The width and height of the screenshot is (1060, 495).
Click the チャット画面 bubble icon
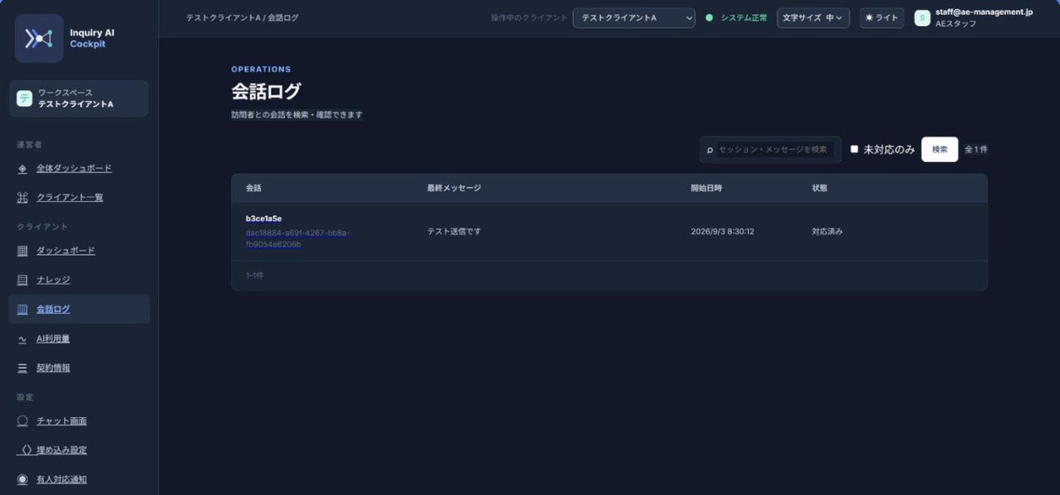(22, 421)
